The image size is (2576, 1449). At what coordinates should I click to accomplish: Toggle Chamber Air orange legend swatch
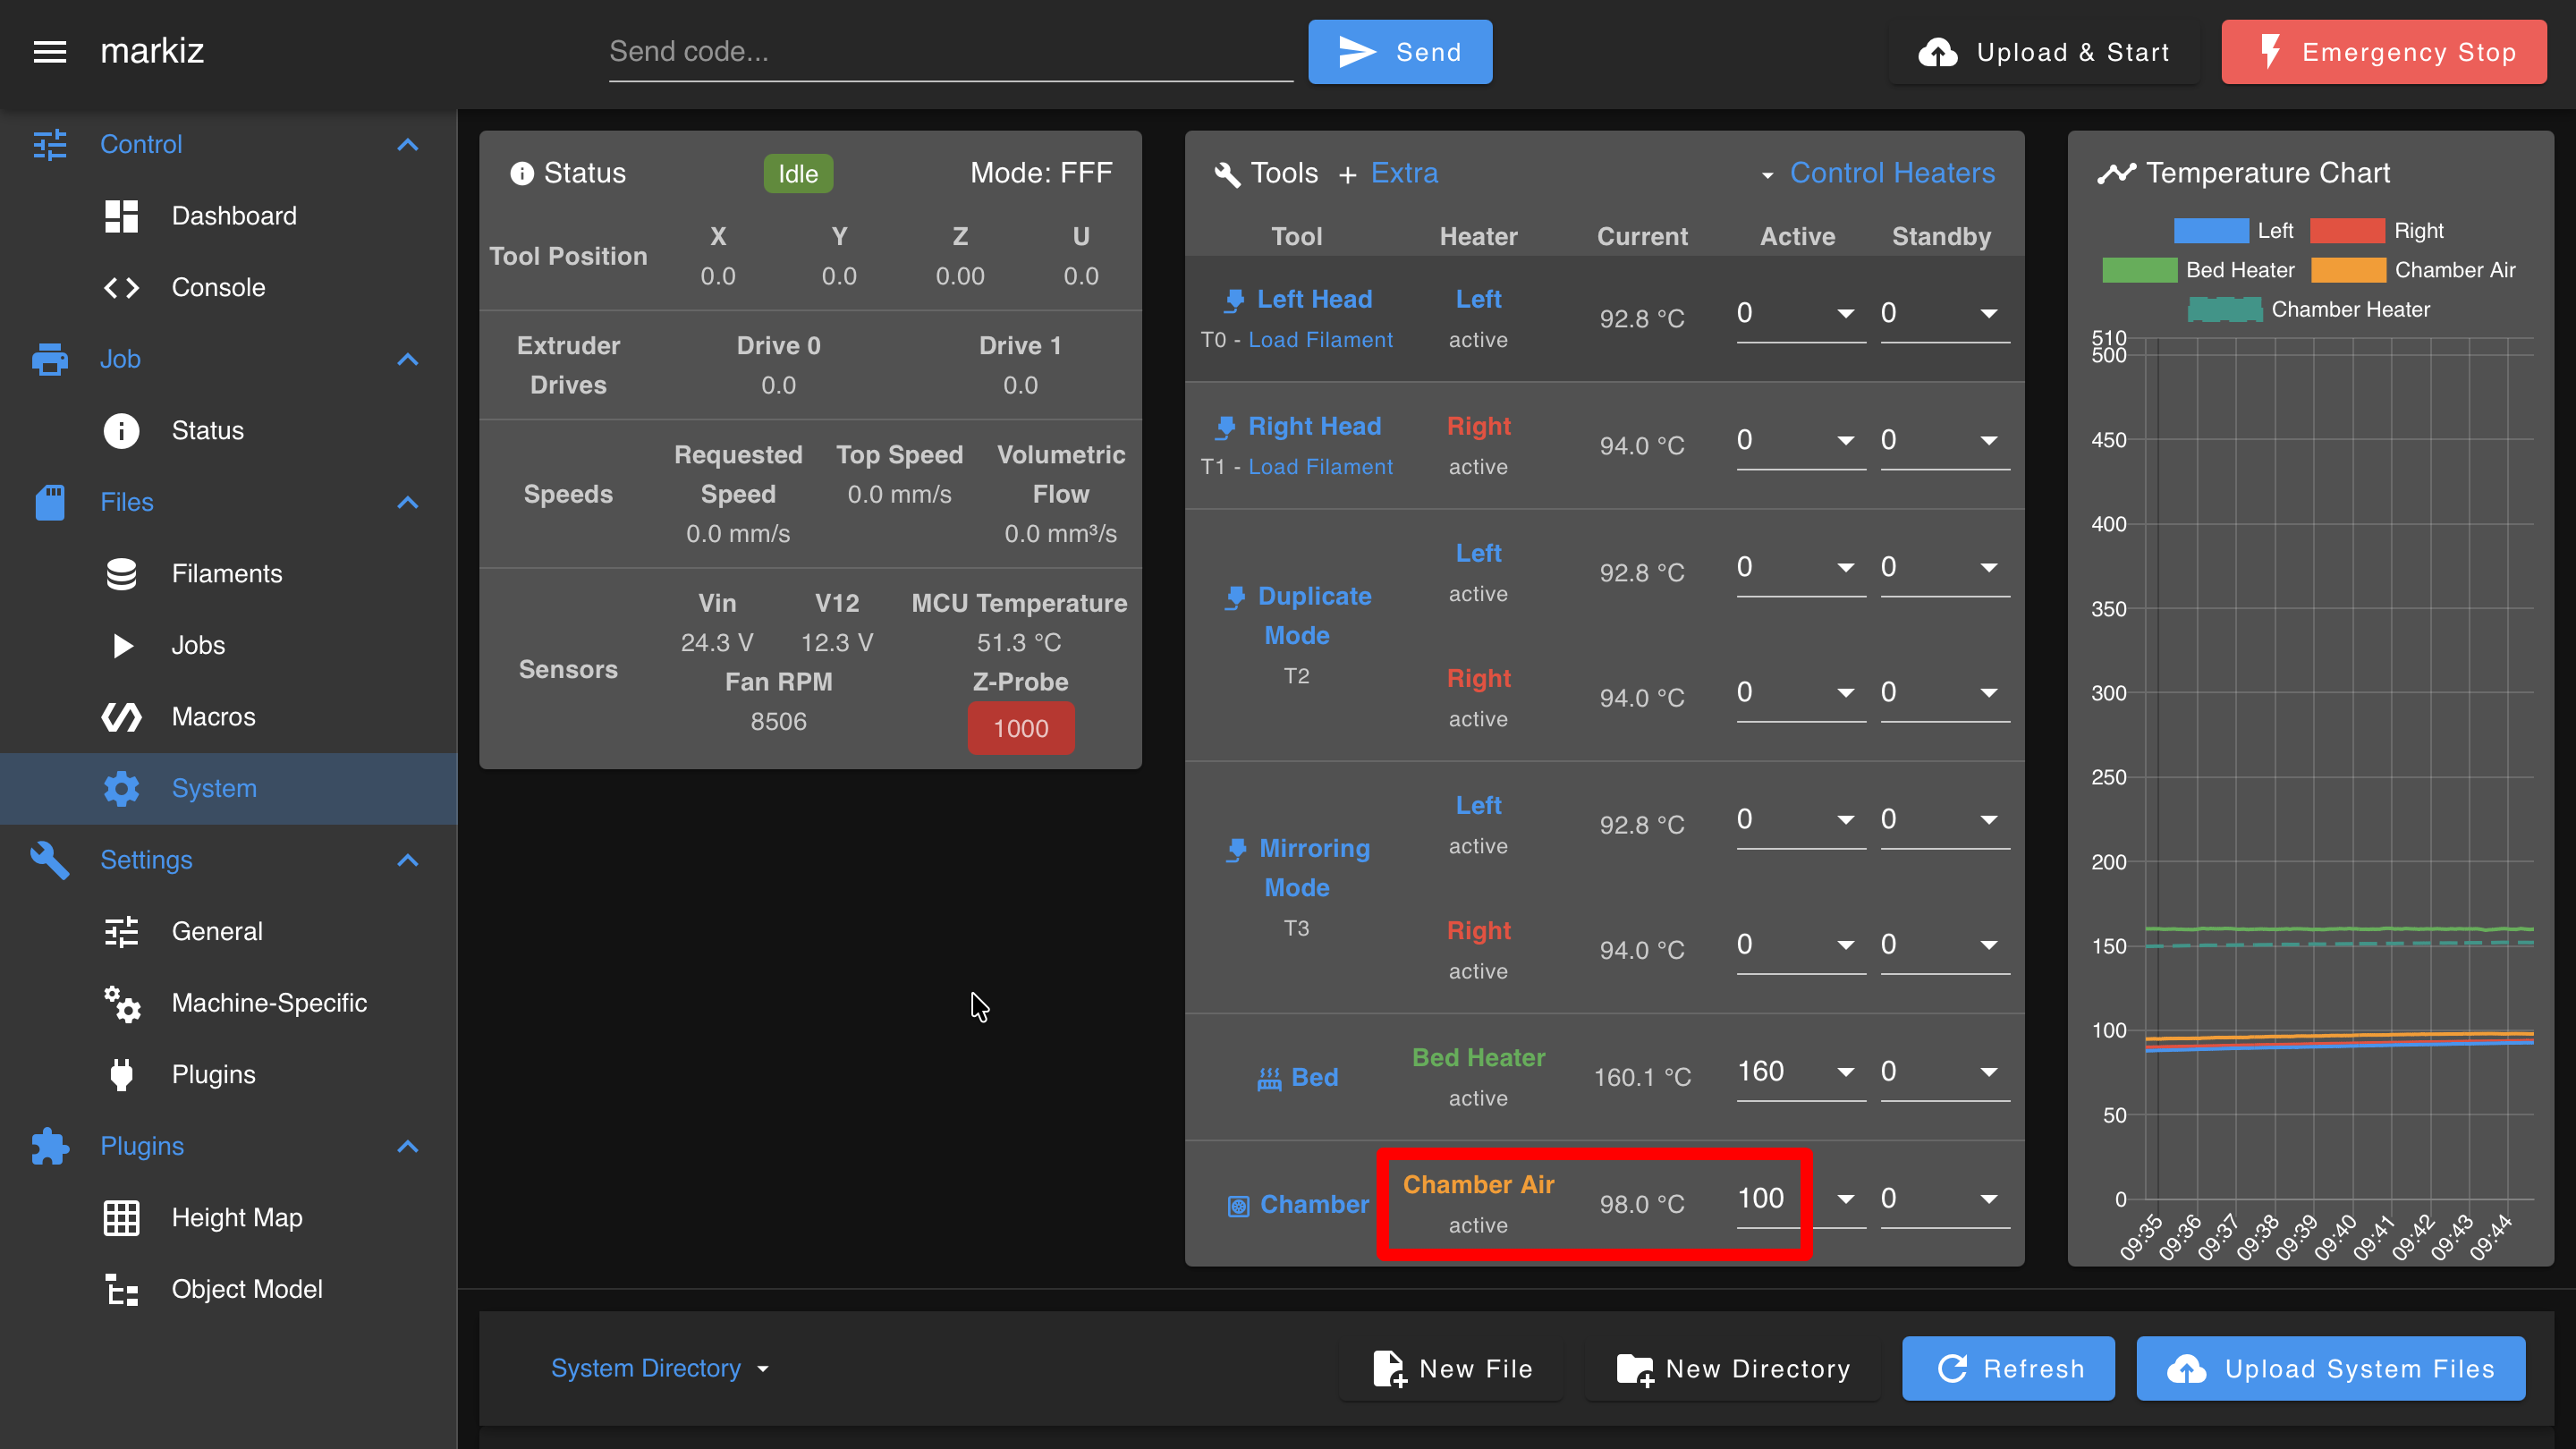coord(2347,270)
